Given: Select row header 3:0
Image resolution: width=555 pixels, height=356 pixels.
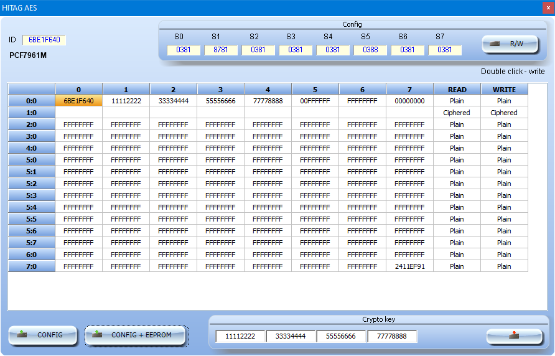Looking at the screenshot, I should [x=32, y=136].
